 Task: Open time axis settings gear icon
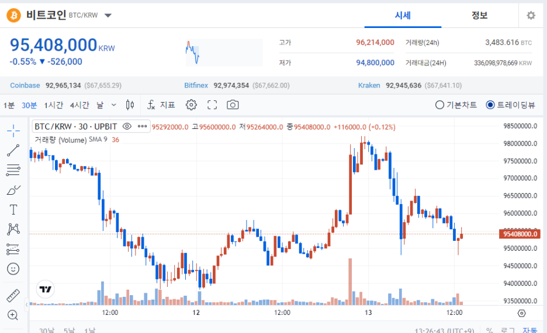[521, 313]
